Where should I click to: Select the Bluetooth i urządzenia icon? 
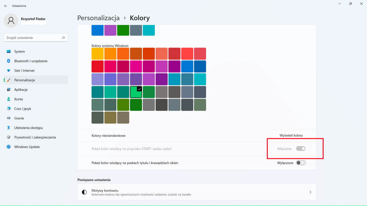click(x=8, y=61)
